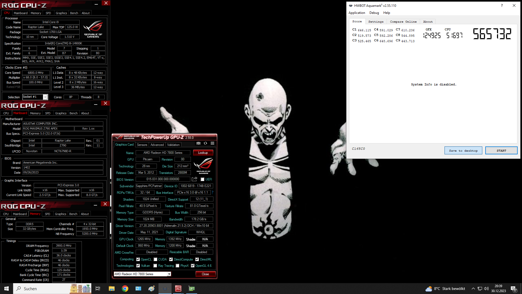Switch to Settings tab in Aquamark

pyautogui.click(x=376, y=22)
